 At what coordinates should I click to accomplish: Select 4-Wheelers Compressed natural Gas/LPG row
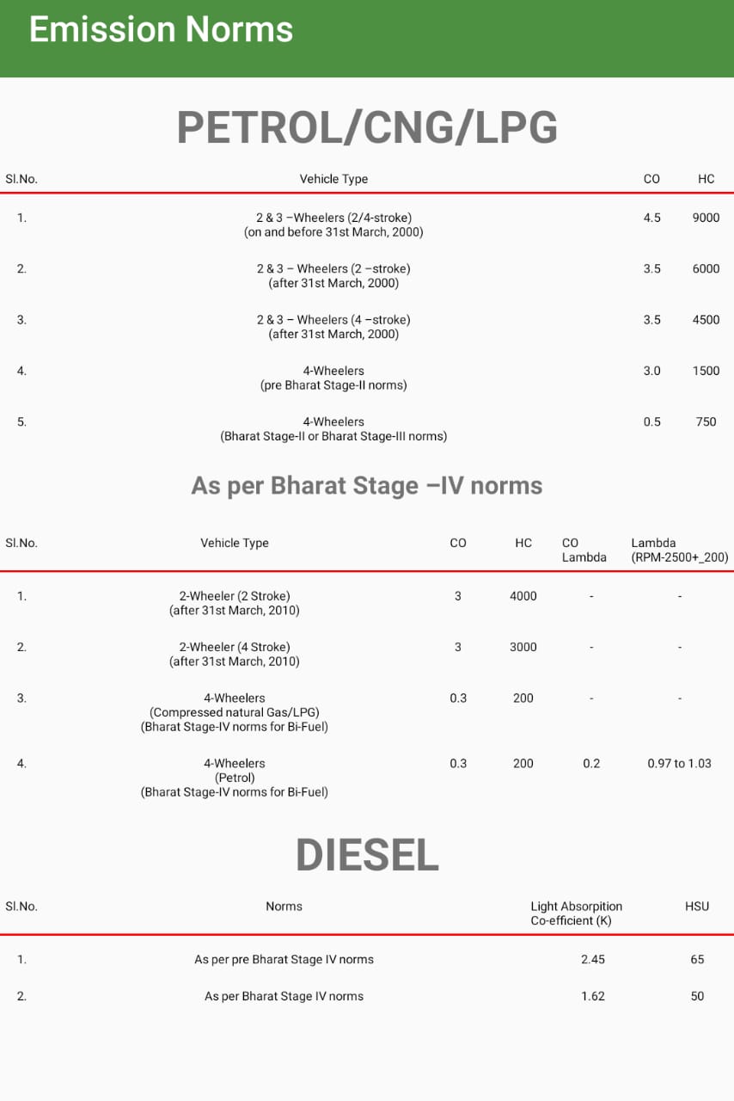[235, 712]
